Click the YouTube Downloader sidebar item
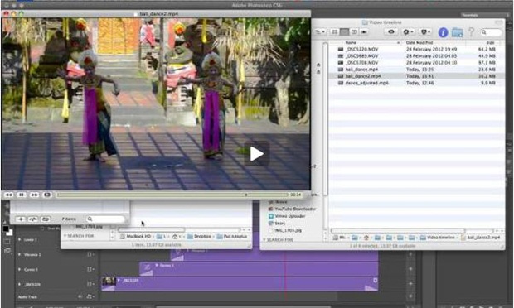514x308 pixels. (292, 209)
